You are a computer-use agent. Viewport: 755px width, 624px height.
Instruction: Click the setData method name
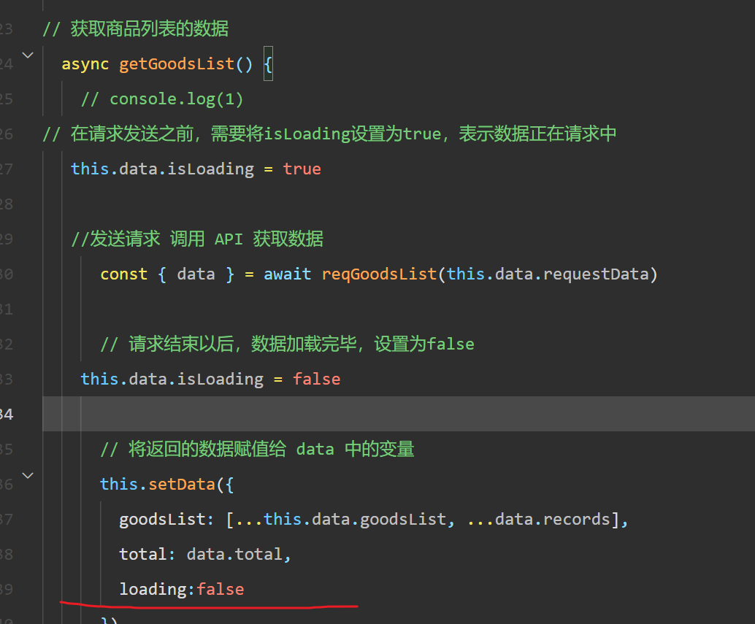click(x=182, y=484)
